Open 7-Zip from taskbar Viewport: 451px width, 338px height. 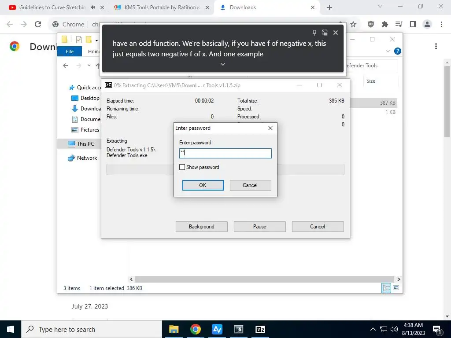pos(260,329)
